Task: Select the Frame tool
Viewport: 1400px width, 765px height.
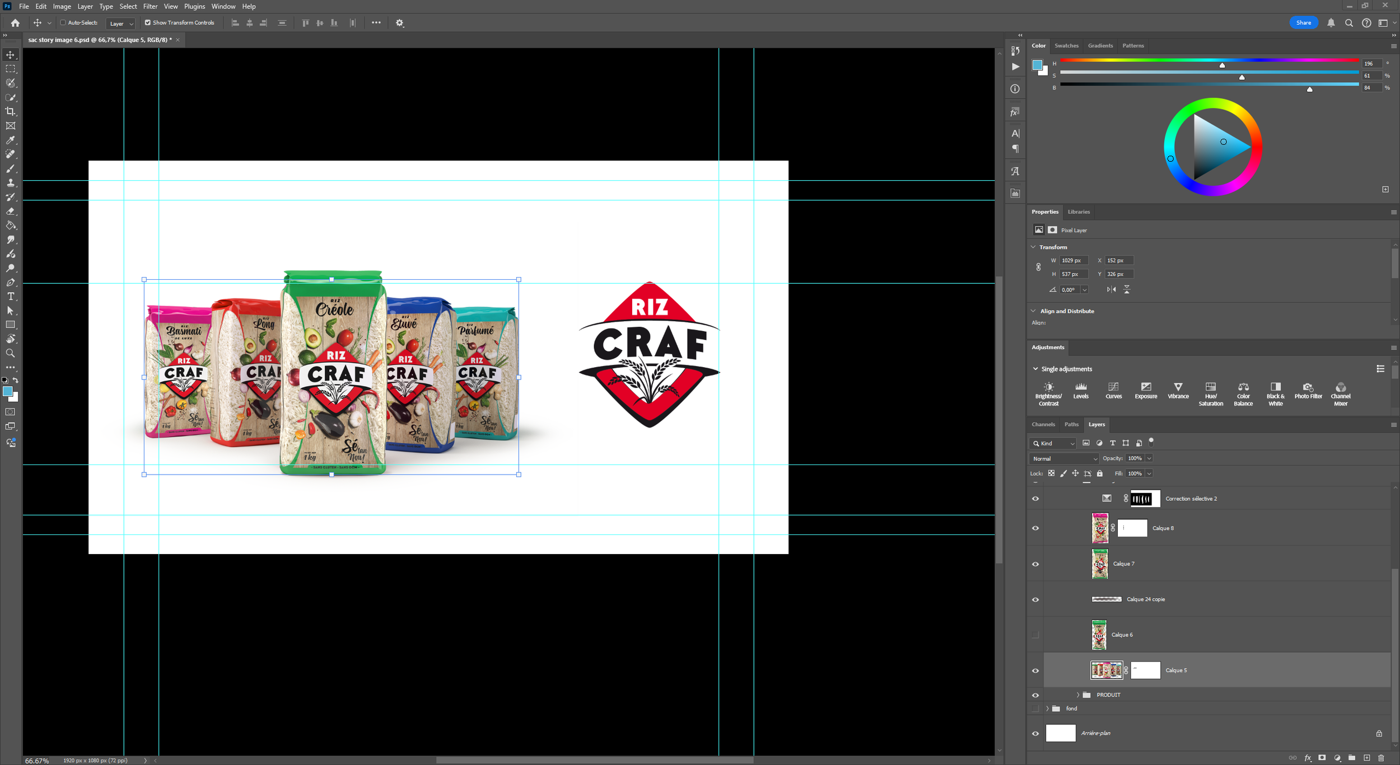Action: (x=11, y=126)
